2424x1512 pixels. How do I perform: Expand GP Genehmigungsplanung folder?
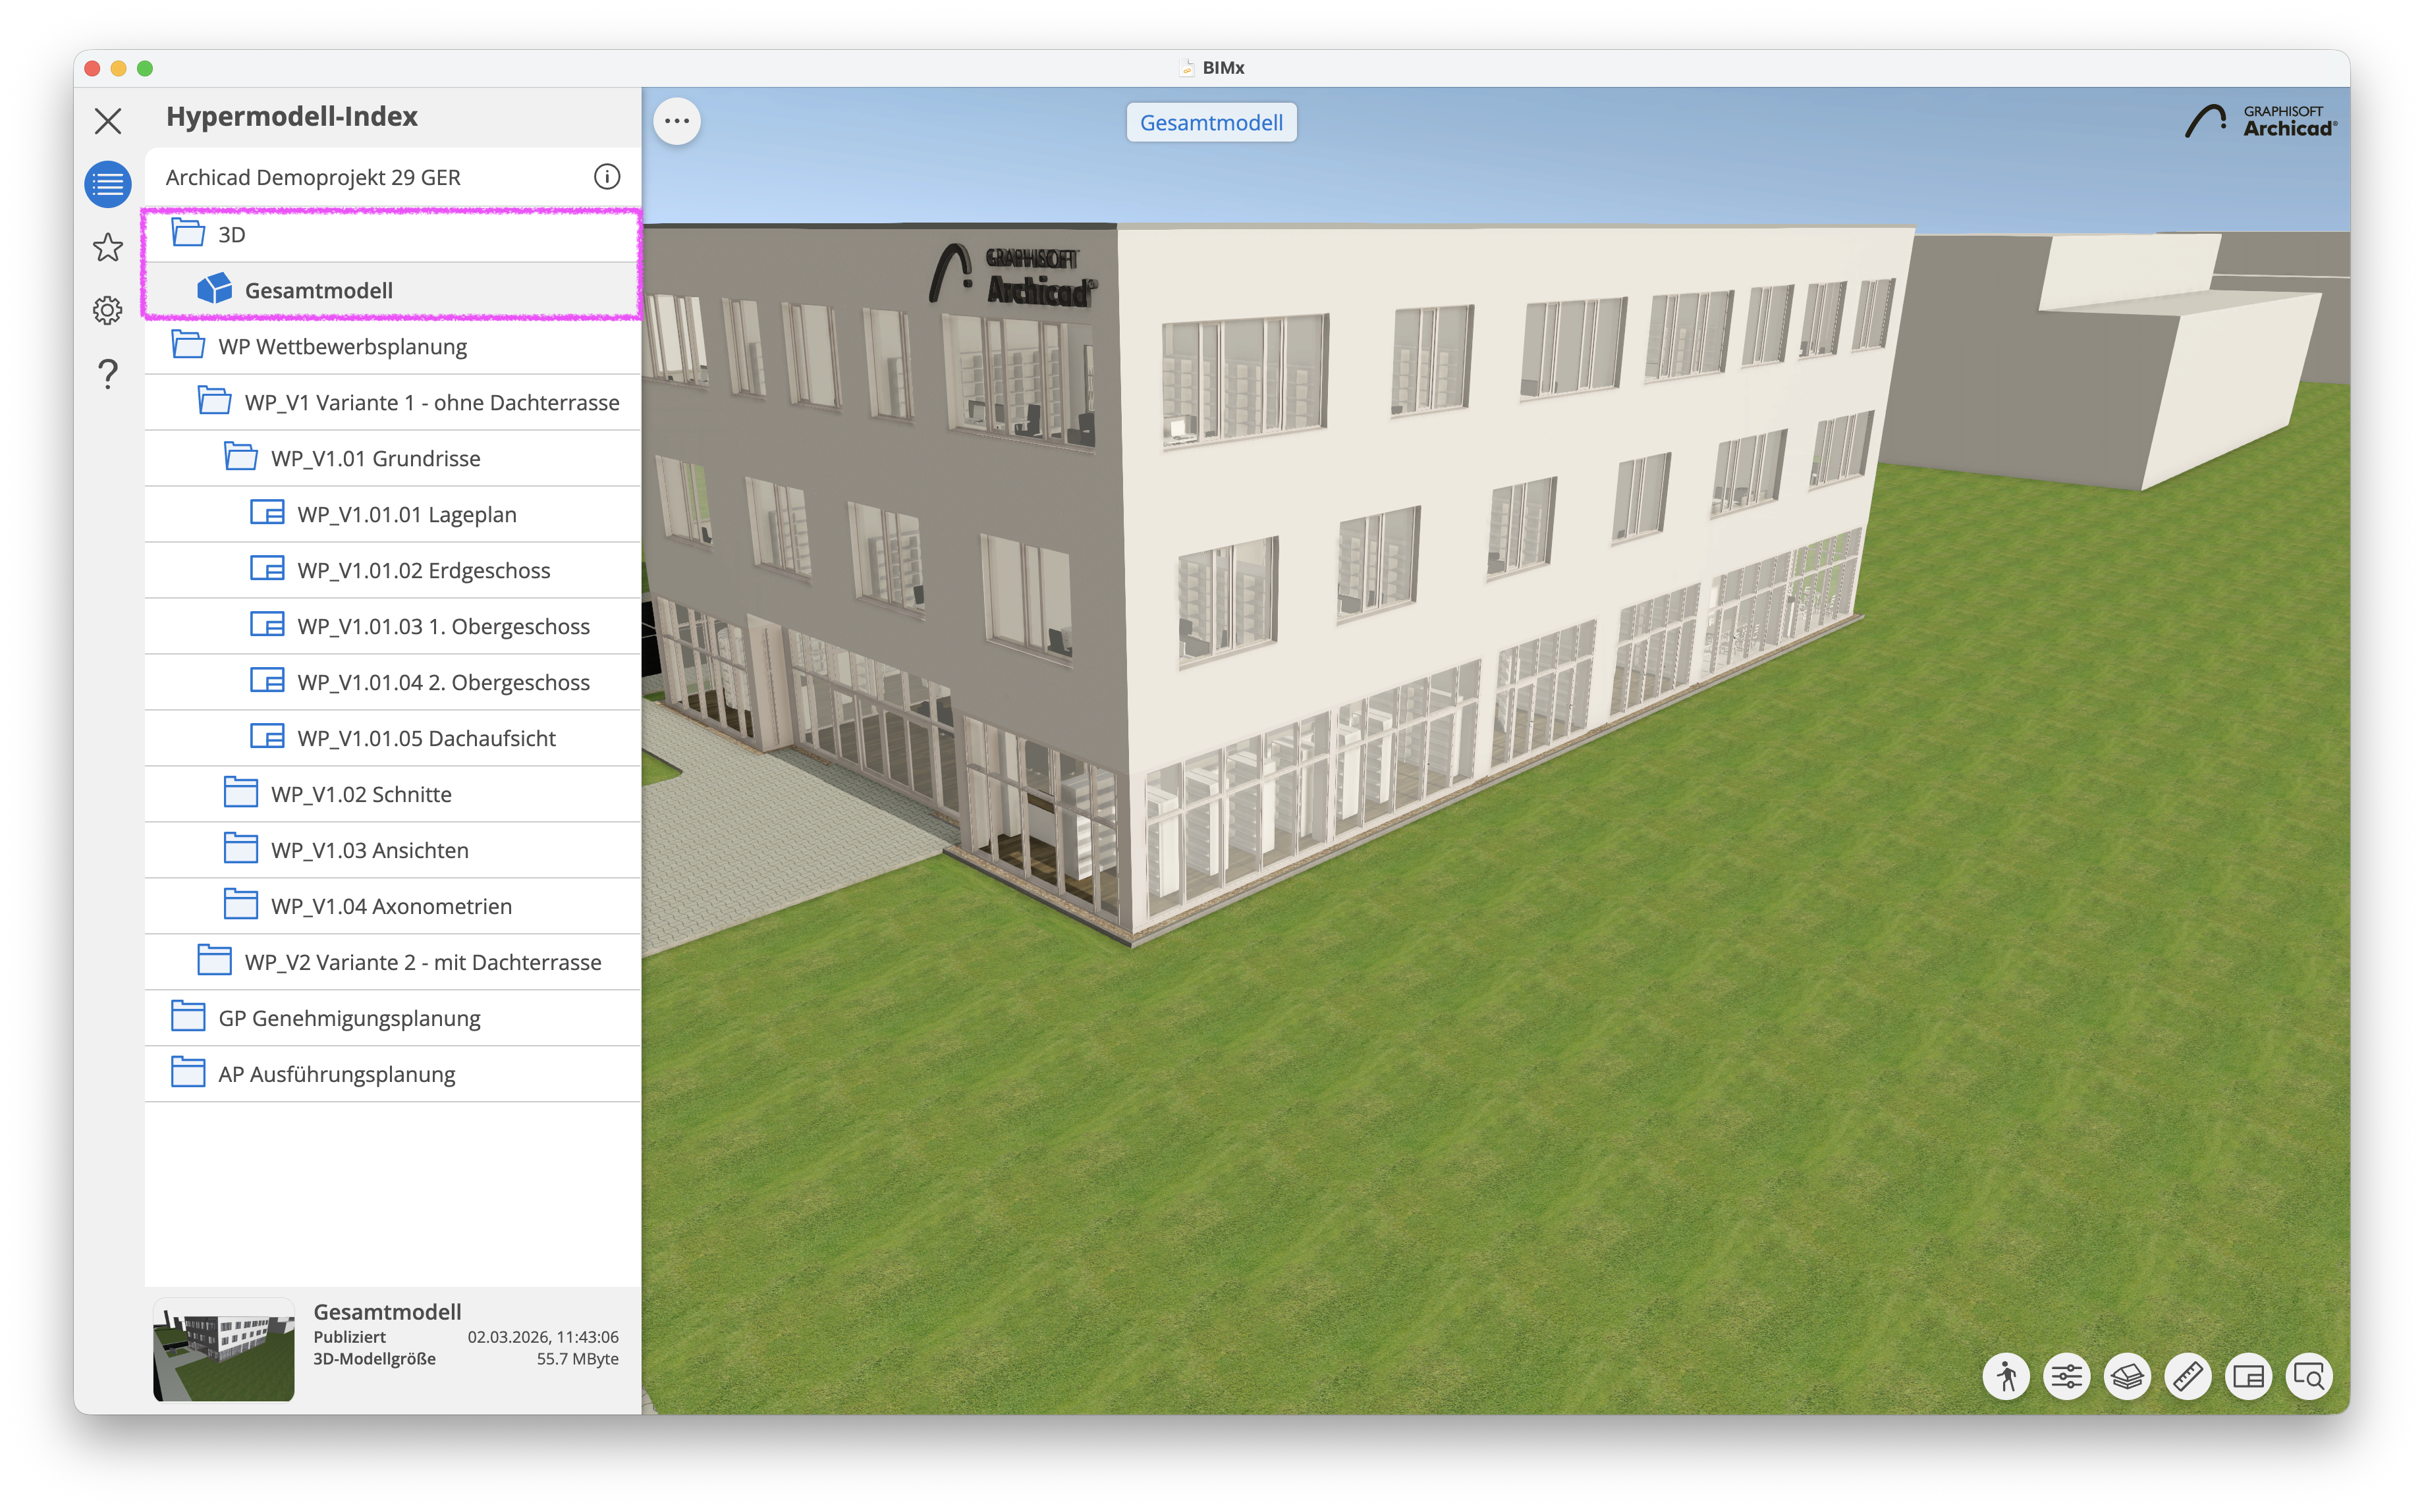pos(393,1018)
